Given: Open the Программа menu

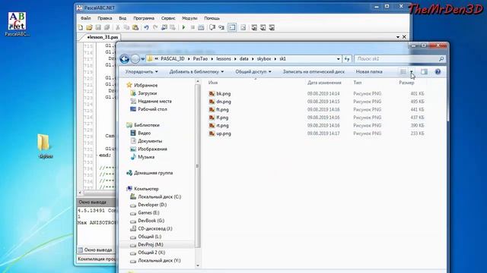Looking at the screenshot, I should tap(144, 18).
